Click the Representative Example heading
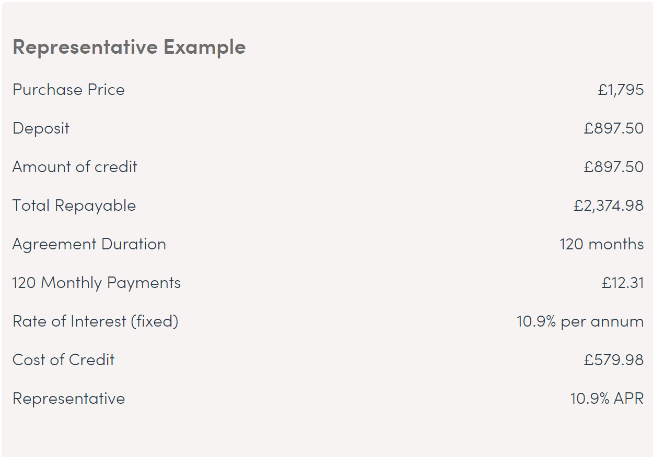Screen dimensions: 653x457 [x=129, y=47]
